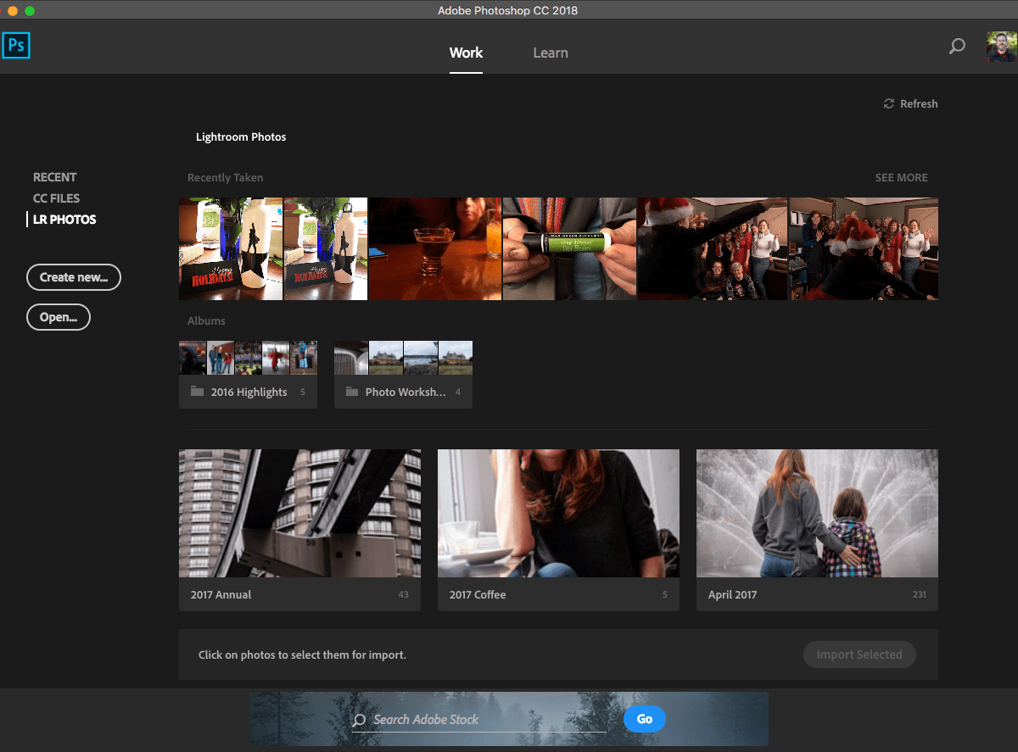Viewport: 1018px width, 752px height.
Task: Select the Work tab
Action: click(466, 53)
